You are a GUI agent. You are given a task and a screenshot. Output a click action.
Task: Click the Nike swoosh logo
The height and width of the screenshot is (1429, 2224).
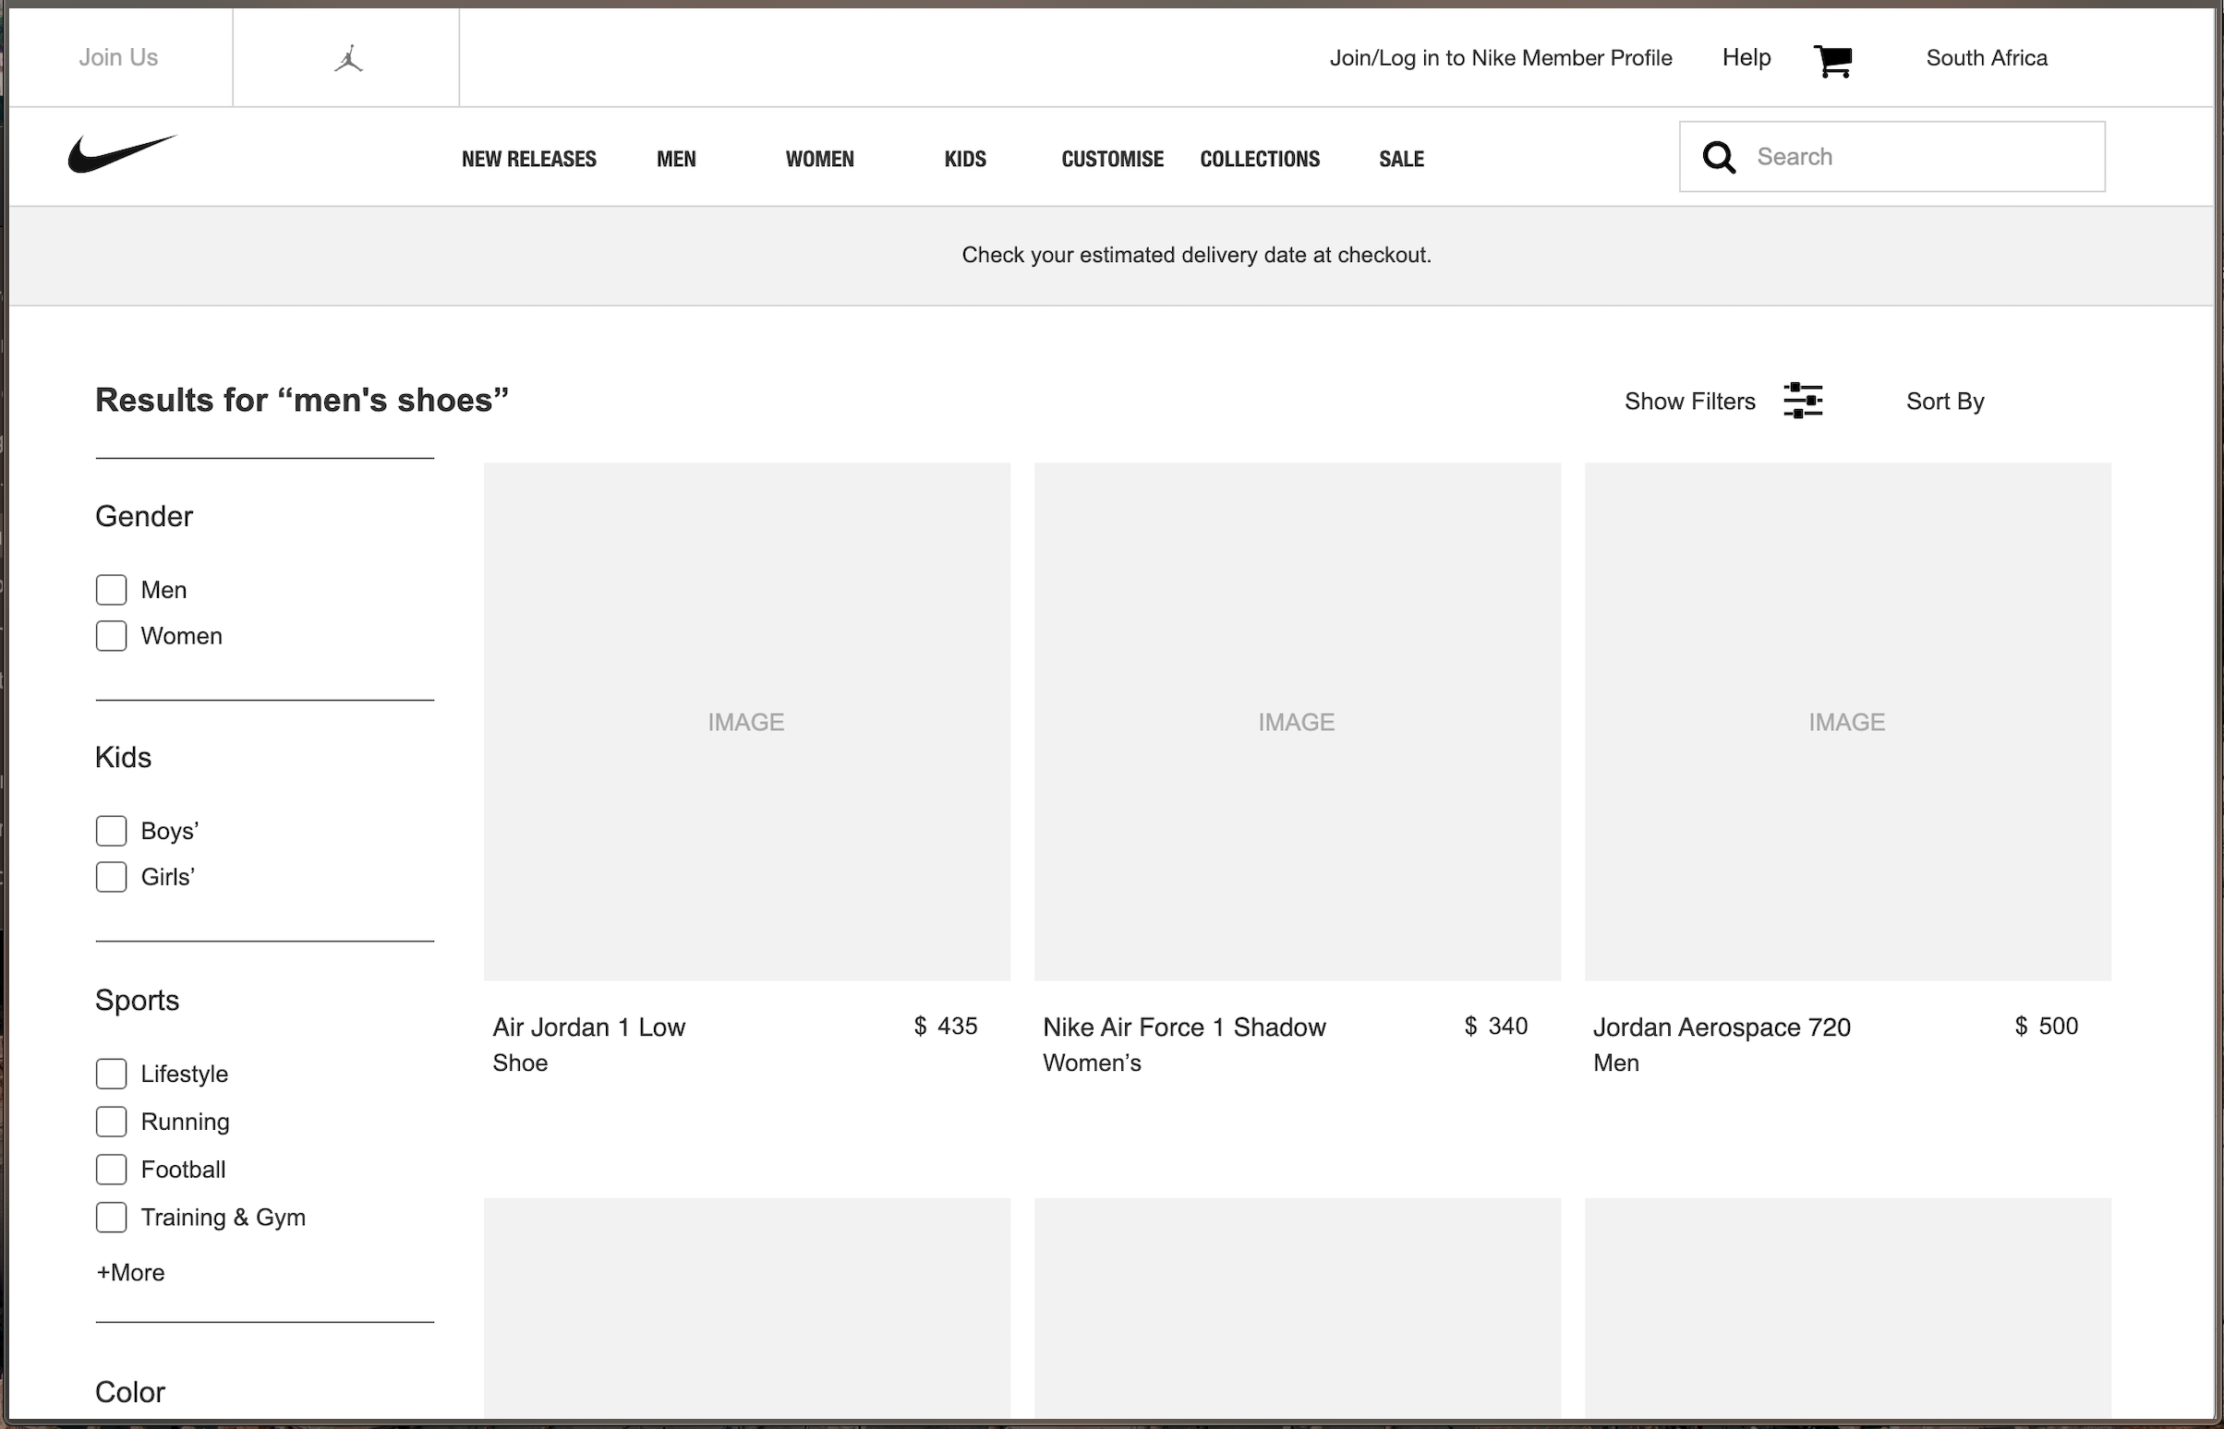122,153
